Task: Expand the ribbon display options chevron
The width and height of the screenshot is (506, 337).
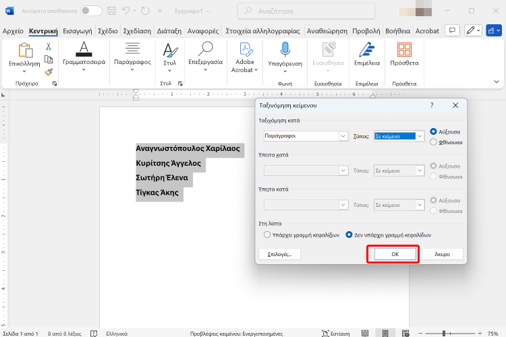Action: [x=497, y=82]
